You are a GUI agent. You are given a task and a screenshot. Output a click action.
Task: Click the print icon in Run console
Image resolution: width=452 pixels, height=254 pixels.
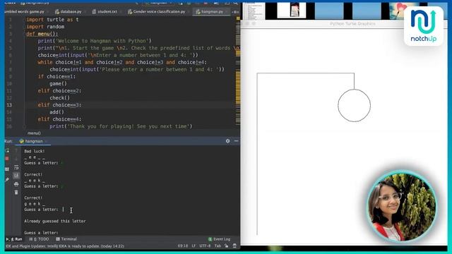[16, 183]
